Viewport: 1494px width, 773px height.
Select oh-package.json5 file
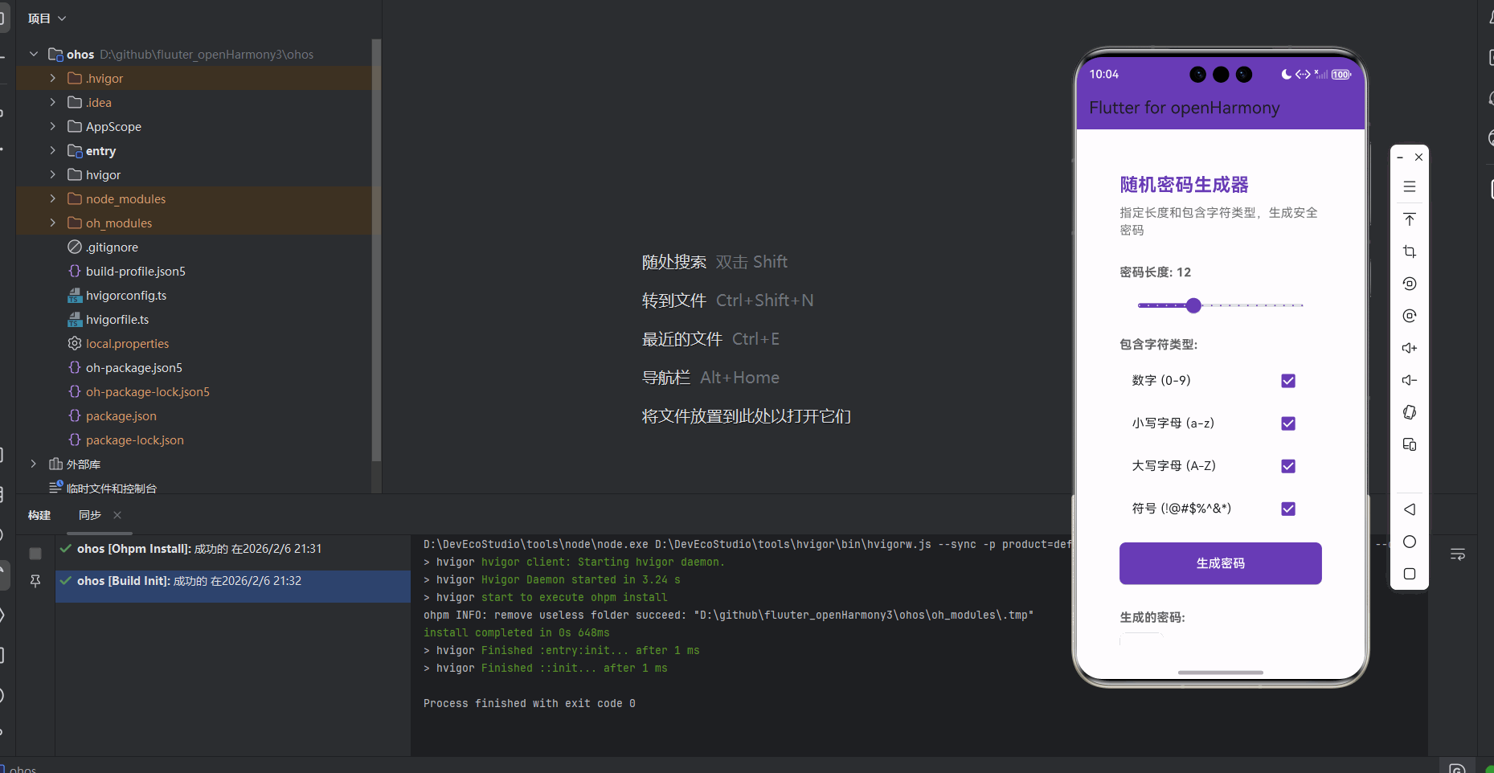pyautogui.click(x=133, y=368)
